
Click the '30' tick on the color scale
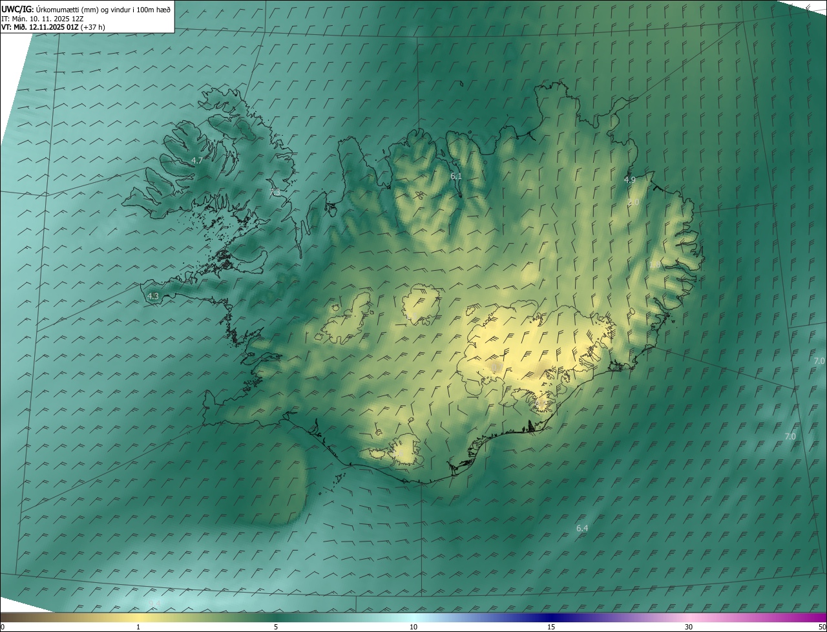click(x=689, y=627)
